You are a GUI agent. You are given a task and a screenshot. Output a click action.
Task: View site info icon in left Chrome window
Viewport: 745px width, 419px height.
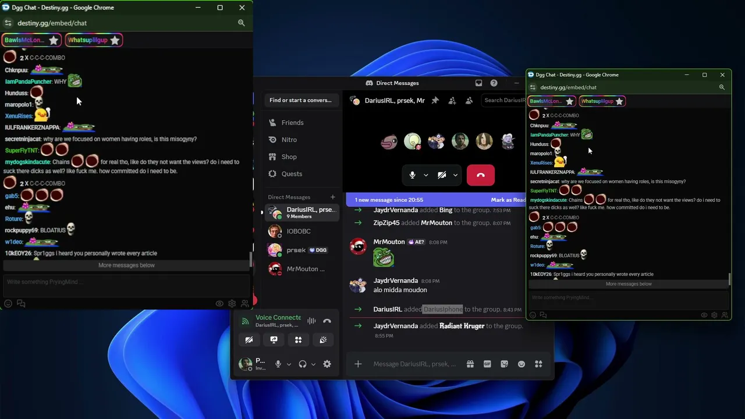coord(8,23)
